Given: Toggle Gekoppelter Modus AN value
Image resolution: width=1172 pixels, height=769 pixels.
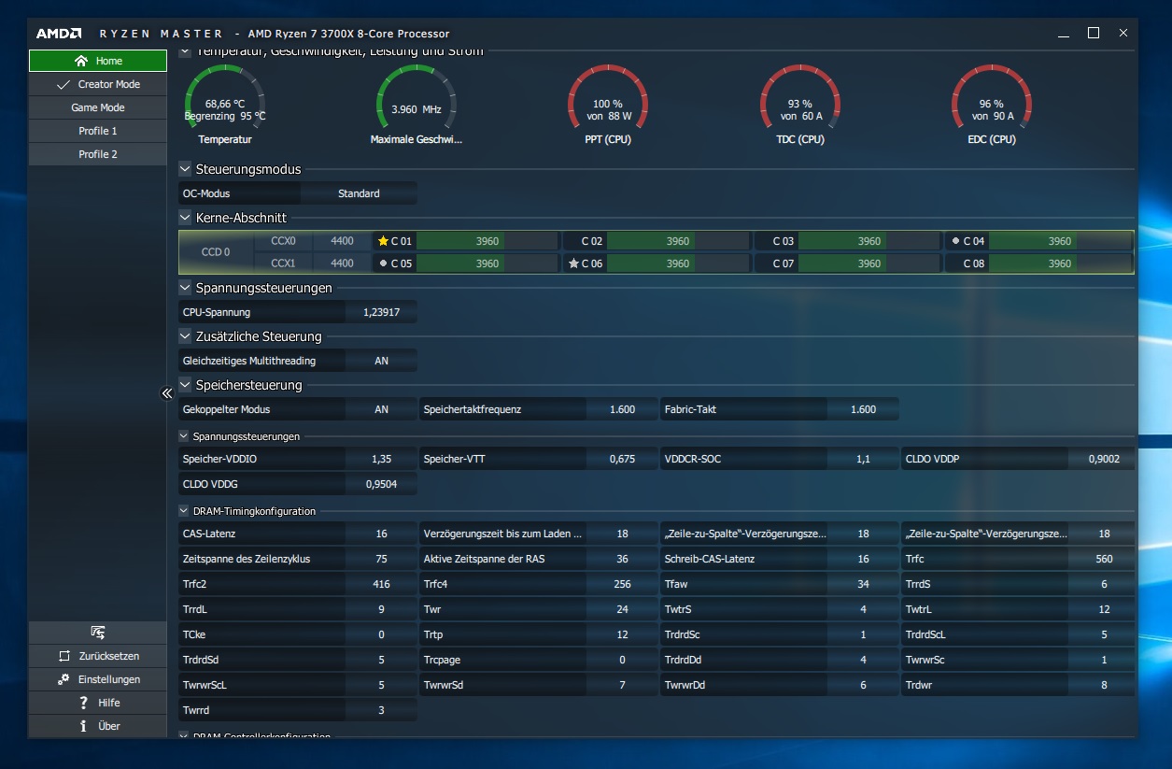Looking at the screenshot, I should pos(381,409).
